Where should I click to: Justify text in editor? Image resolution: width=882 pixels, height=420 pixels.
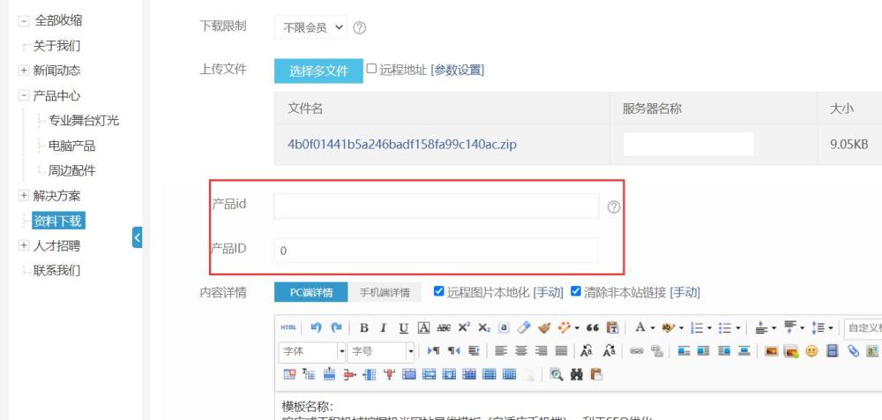(x=561, y=351)
